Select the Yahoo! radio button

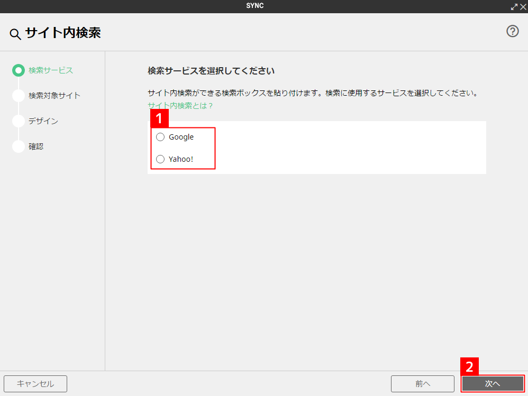[x=160, y=159]
